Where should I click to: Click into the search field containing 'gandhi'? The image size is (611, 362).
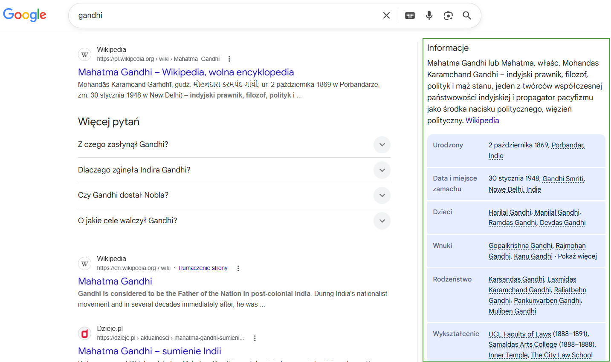pyautogui.click(x=226, y=15)
